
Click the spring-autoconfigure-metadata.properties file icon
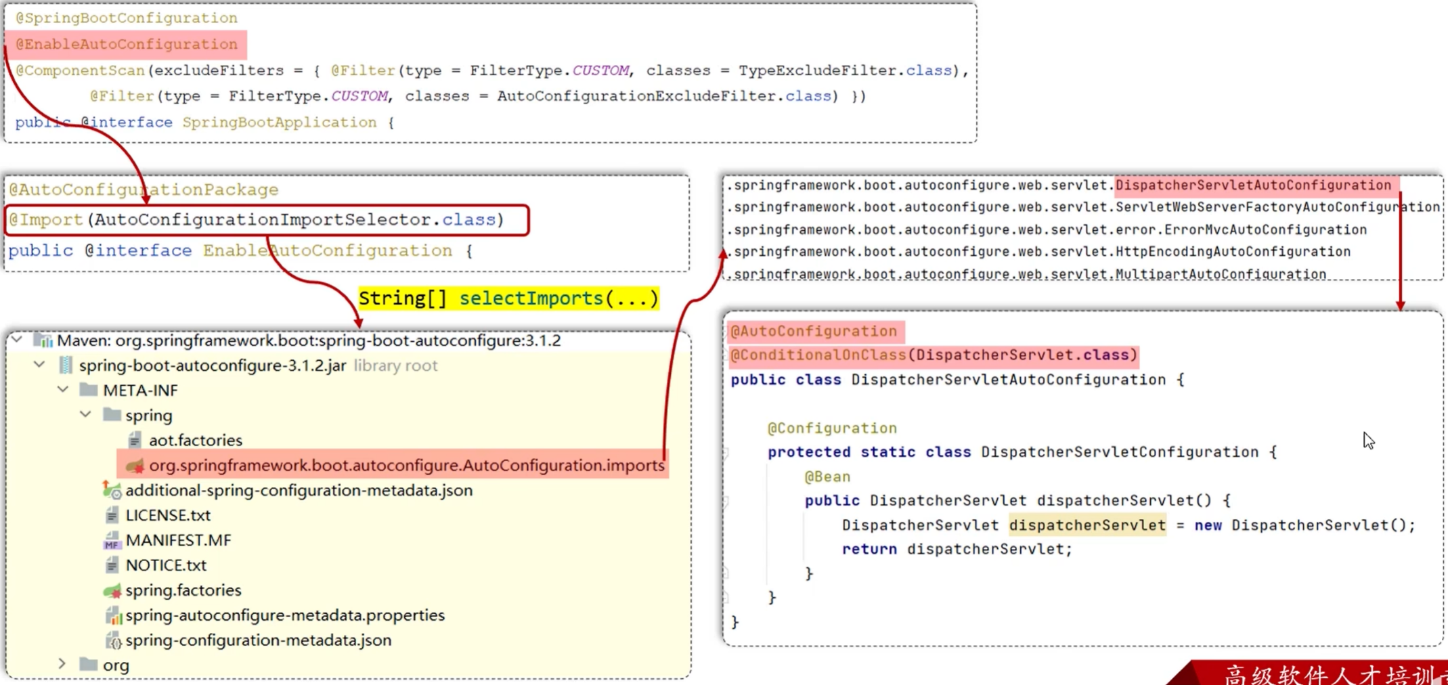113,616
